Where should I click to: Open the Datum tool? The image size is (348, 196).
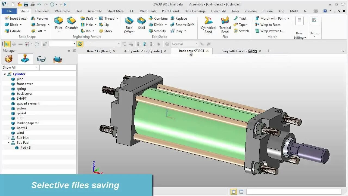pyautogui.click(x=314, y=27)
